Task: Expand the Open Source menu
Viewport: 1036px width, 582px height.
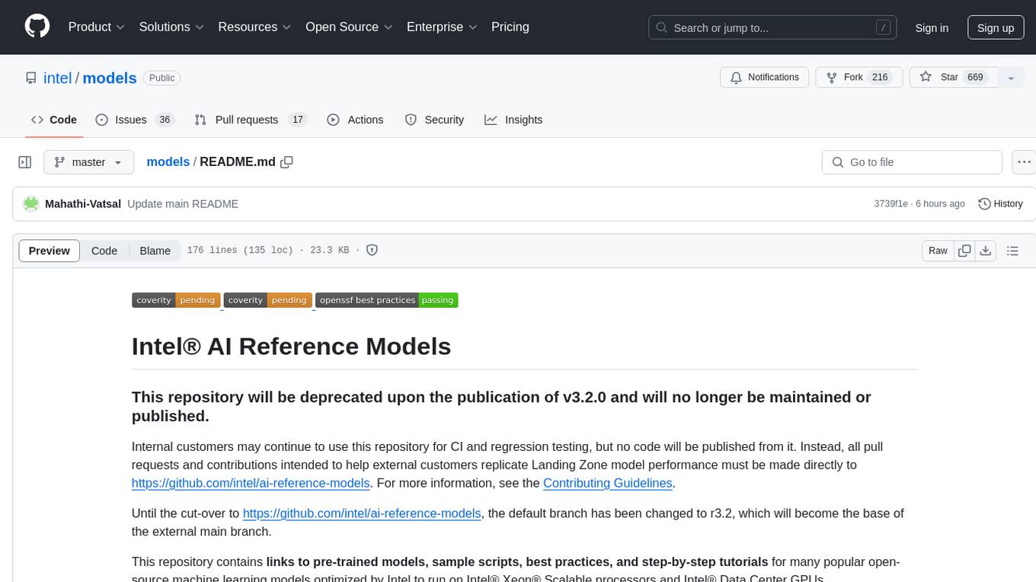Action: point(349,27)
